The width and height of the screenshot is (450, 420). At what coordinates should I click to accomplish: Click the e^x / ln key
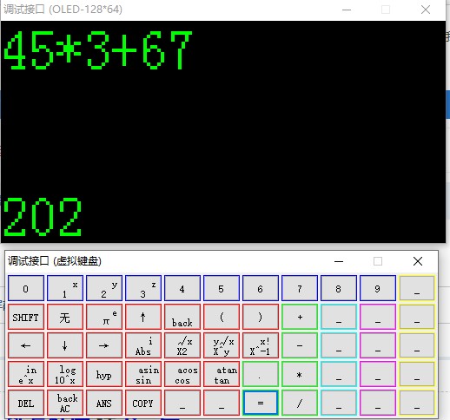point(26,374)
